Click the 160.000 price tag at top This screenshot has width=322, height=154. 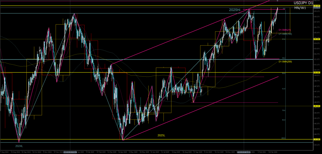click(x=317, y=6)
